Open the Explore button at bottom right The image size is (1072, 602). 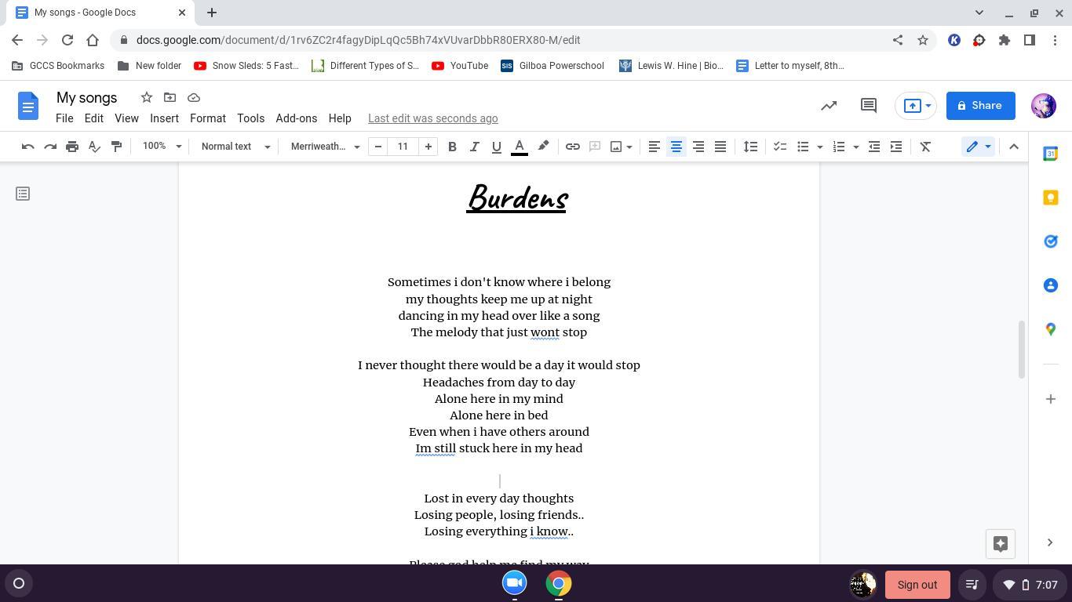pos(1001,544)
